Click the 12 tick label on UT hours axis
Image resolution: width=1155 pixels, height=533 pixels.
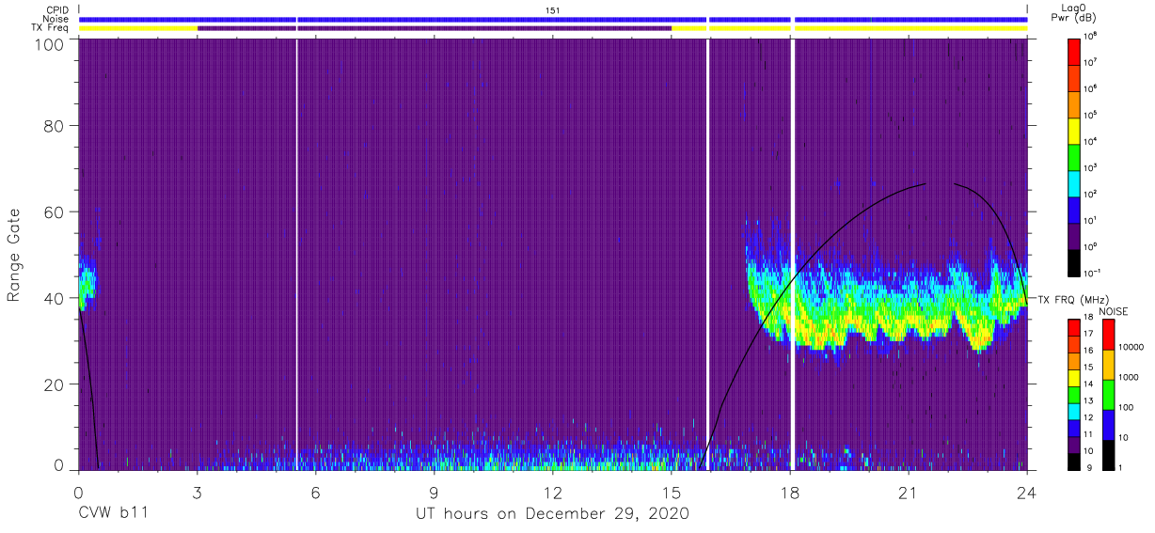coord(553,493)
